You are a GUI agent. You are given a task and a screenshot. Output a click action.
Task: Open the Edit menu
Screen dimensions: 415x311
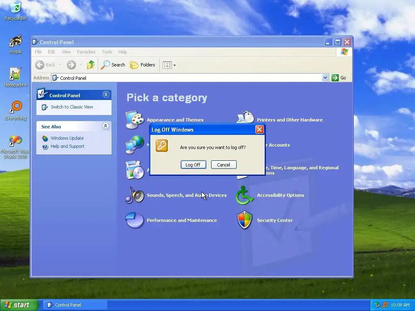(x=51, y=52)
